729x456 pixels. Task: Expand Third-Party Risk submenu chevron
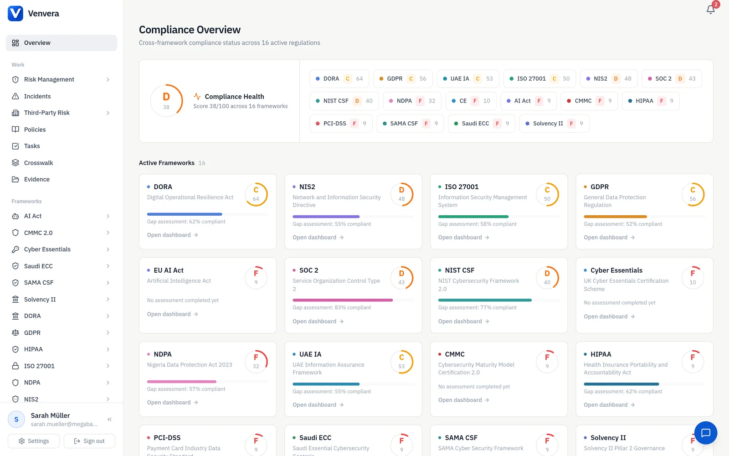tap(108, 113)
